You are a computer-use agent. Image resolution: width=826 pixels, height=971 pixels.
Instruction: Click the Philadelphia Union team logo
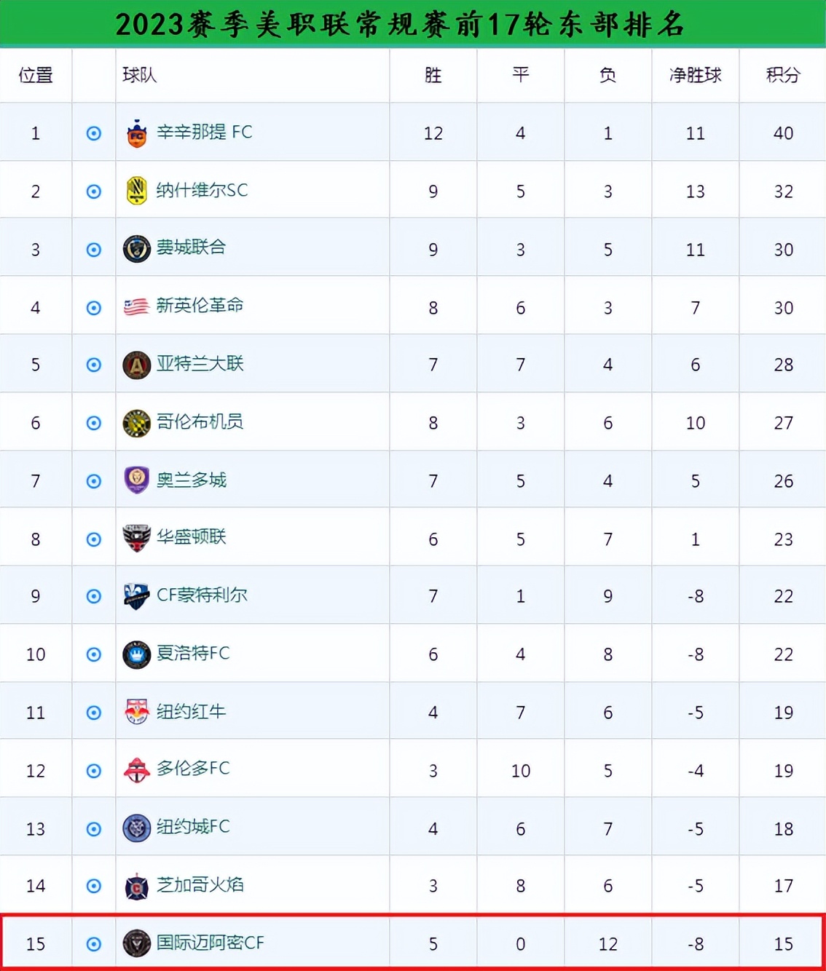point(136,249)
